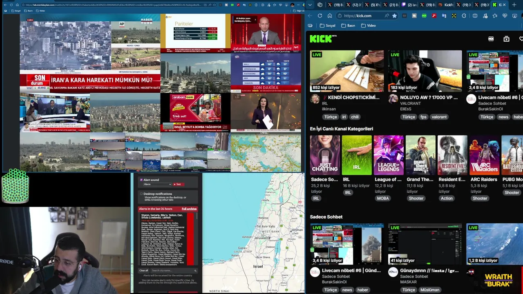Open the Just Chatting category thumbnail

(x=324, y=155)
